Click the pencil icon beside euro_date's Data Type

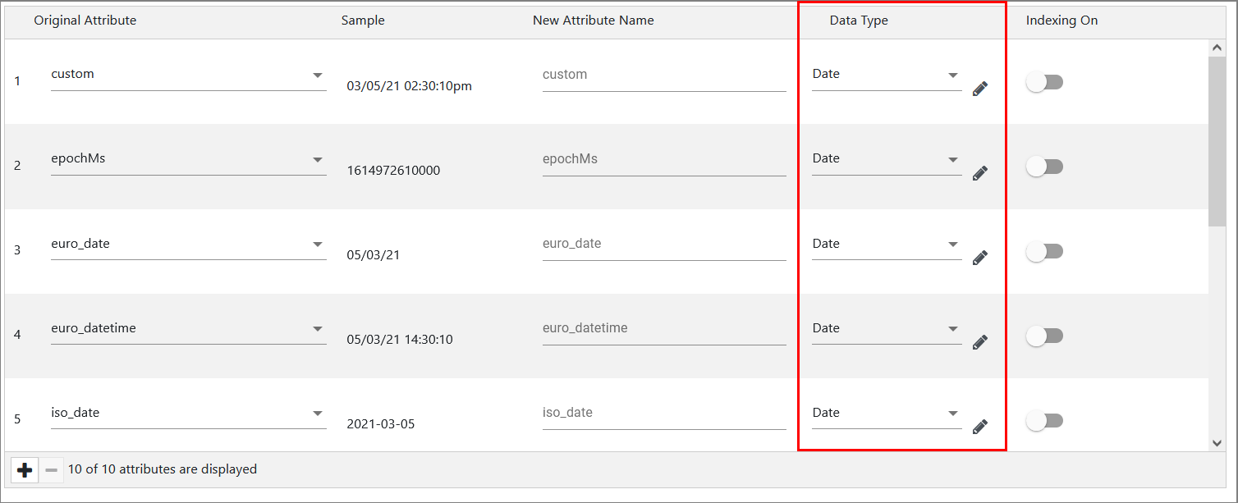pyautogui.click(x=980, y=257)
